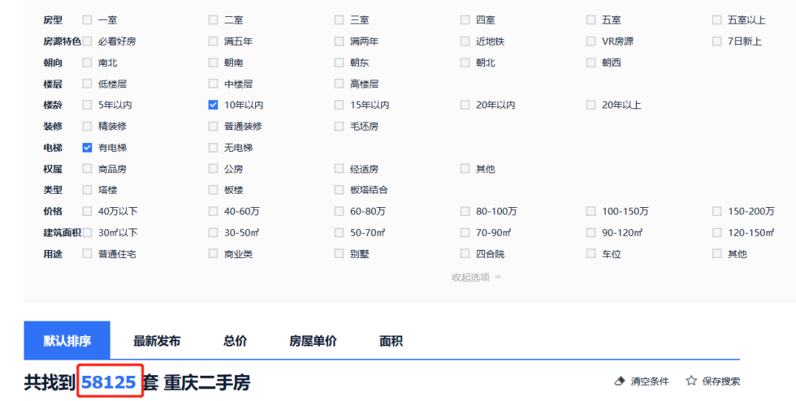
Task: Check the 三室 checkbox
Action: (x=339, y=20)
